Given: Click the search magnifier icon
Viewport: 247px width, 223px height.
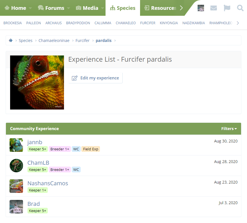Looking at the screenshot, I should (x=240, y=8).
